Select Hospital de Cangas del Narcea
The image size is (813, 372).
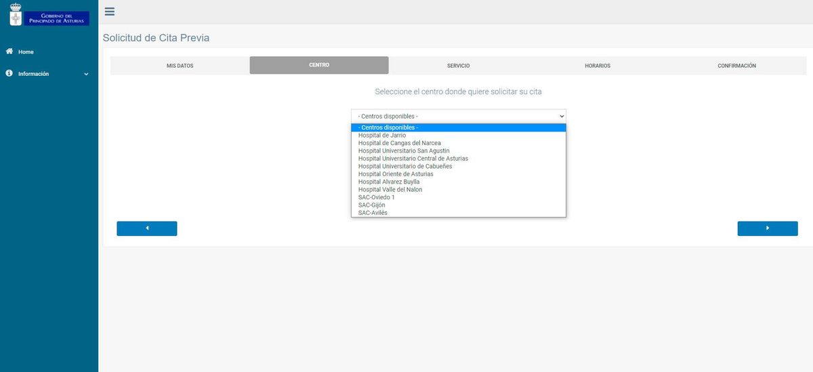click(399, 143)
